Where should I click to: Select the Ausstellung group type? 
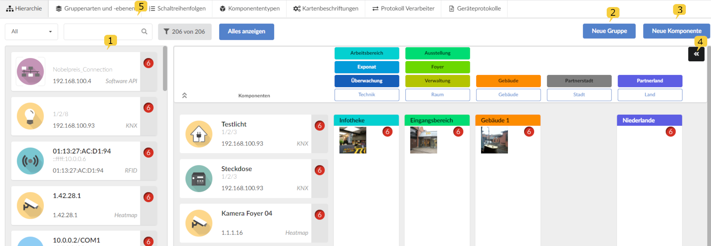click(438, 53)
